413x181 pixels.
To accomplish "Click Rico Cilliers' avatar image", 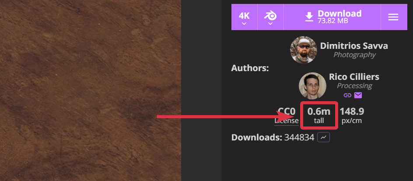I will point(312,86).
